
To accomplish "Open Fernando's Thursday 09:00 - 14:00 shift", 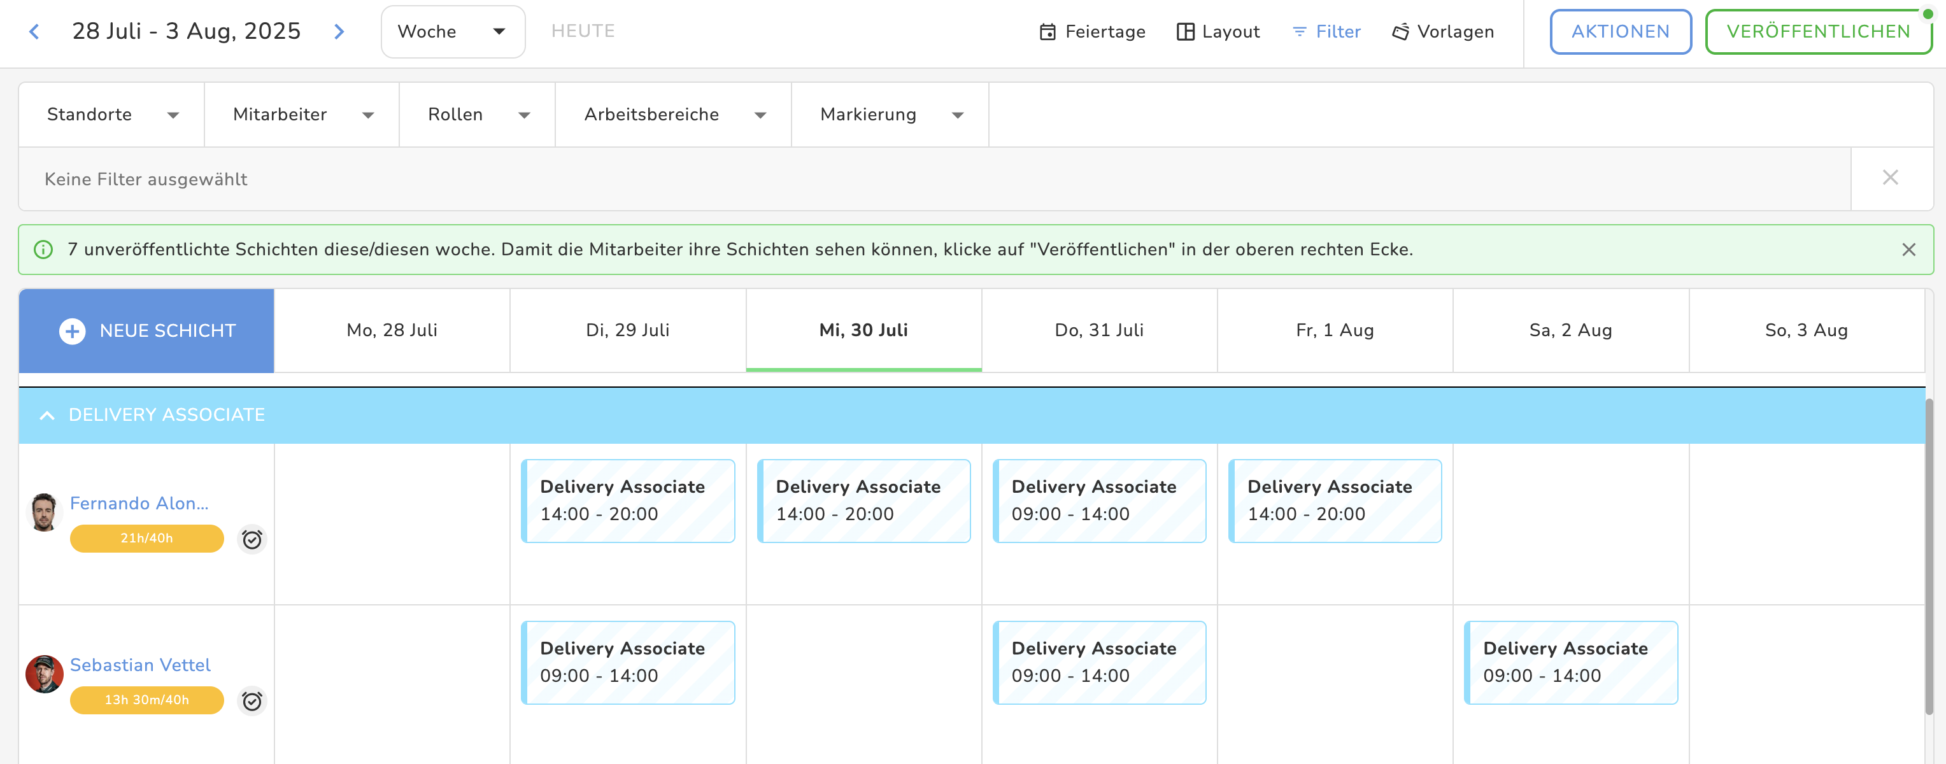I will click(1099, 500).
